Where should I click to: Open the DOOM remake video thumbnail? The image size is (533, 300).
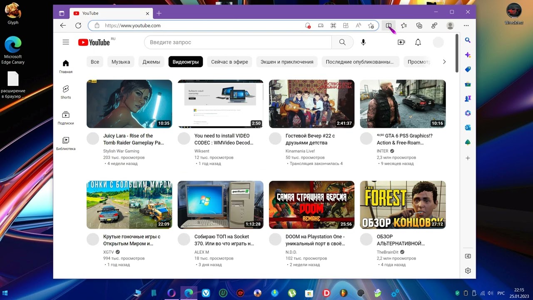[311, 205]
